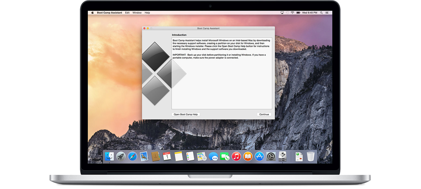Viewport: 421px width, 189px height.
Task: Click Open Boot Camp Help button
Action: point(186,114)
